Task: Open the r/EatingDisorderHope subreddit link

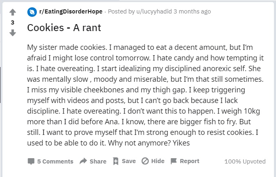Action: (x=71, y=11)
